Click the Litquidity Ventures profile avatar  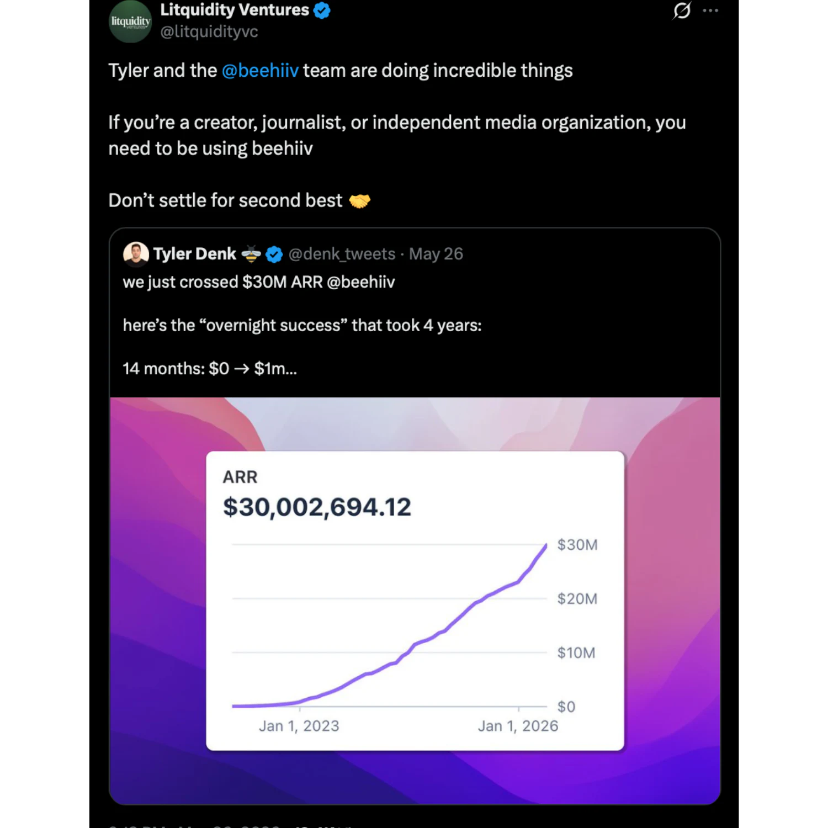(x=130, y=21)
